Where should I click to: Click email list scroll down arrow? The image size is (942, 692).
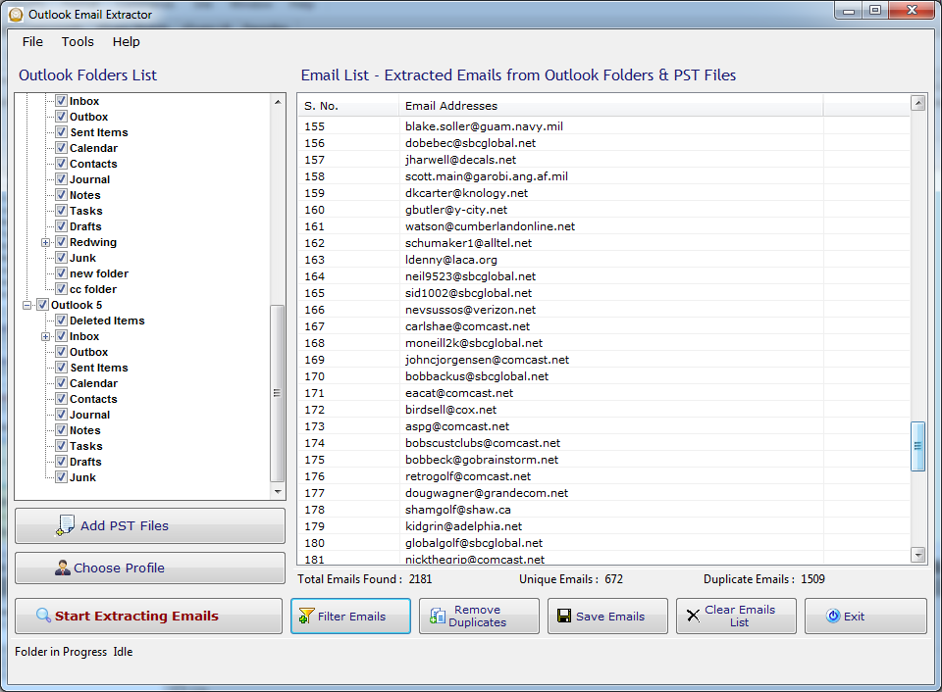coord(918,555)
